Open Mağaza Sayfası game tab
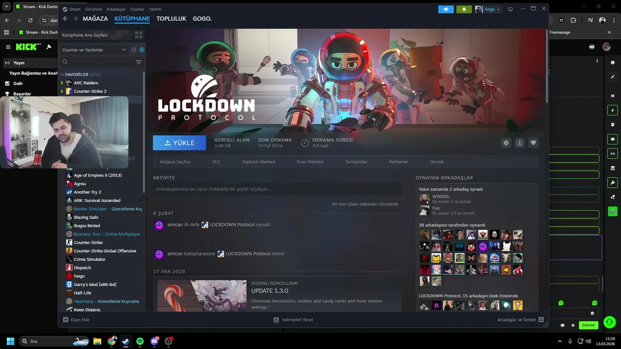This screenshot has height=349, width=621. (175, 161)
